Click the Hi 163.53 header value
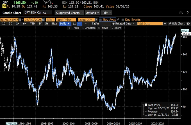This screenshot has height=125, width=191. [x=50, y=6]
